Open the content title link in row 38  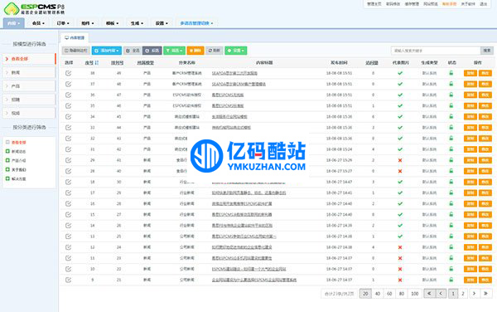[234, 73]
